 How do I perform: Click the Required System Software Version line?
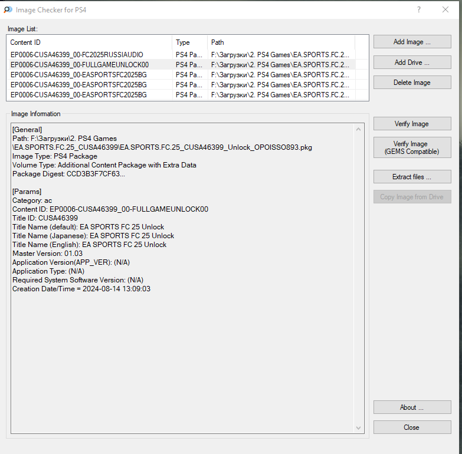tap(78, 280)
